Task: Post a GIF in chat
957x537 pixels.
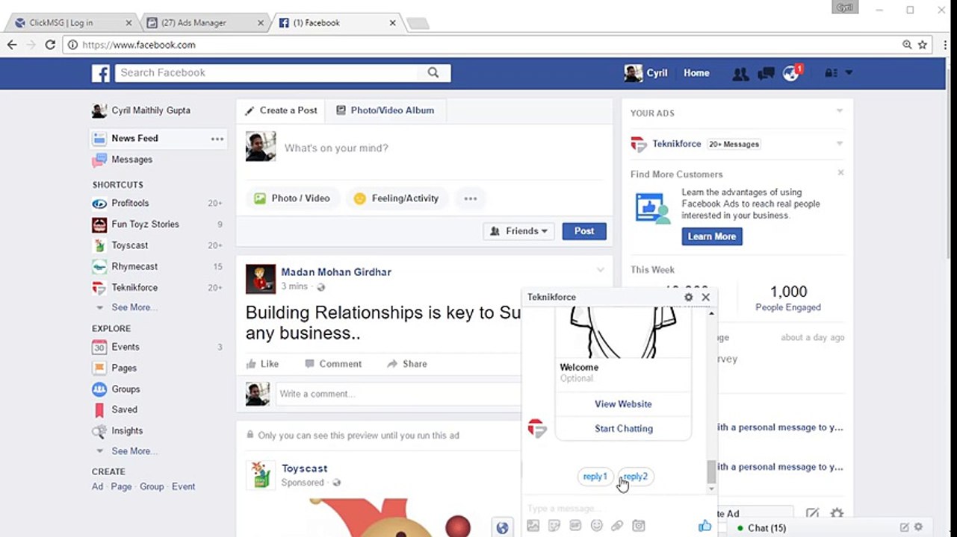Action: [x=575, y=526]
